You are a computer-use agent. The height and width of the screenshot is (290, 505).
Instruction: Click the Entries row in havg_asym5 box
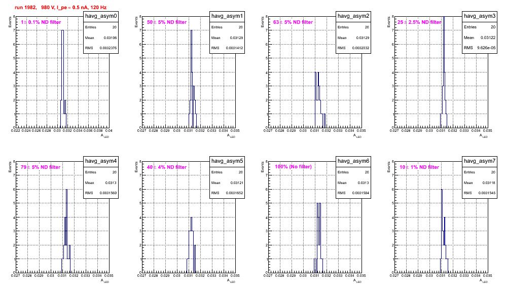(227, 172)
